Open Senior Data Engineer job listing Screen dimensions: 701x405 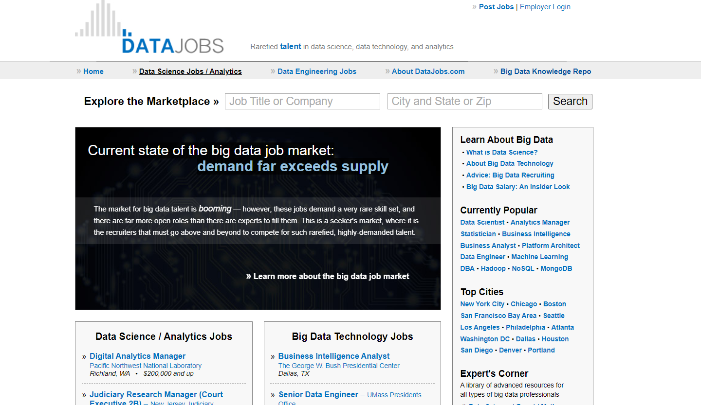pyautogui.click(x=318, y=394)
